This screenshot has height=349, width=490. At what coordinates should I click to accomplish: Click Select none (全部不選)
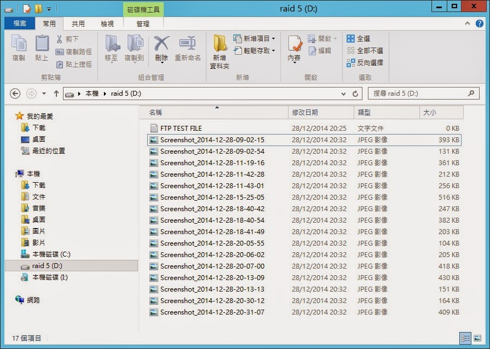[x=365, y=50]
